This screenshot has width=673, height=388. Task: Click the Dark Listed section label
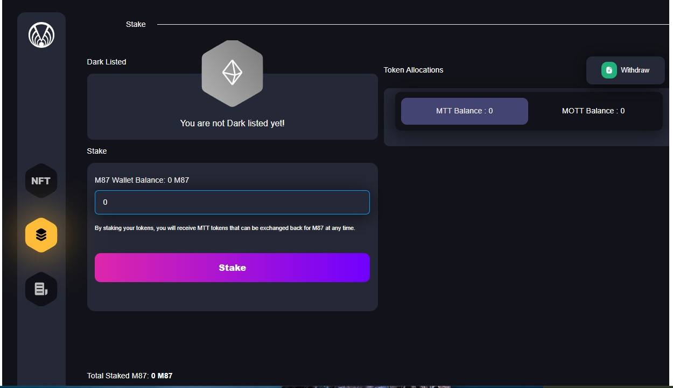[107, 62]
